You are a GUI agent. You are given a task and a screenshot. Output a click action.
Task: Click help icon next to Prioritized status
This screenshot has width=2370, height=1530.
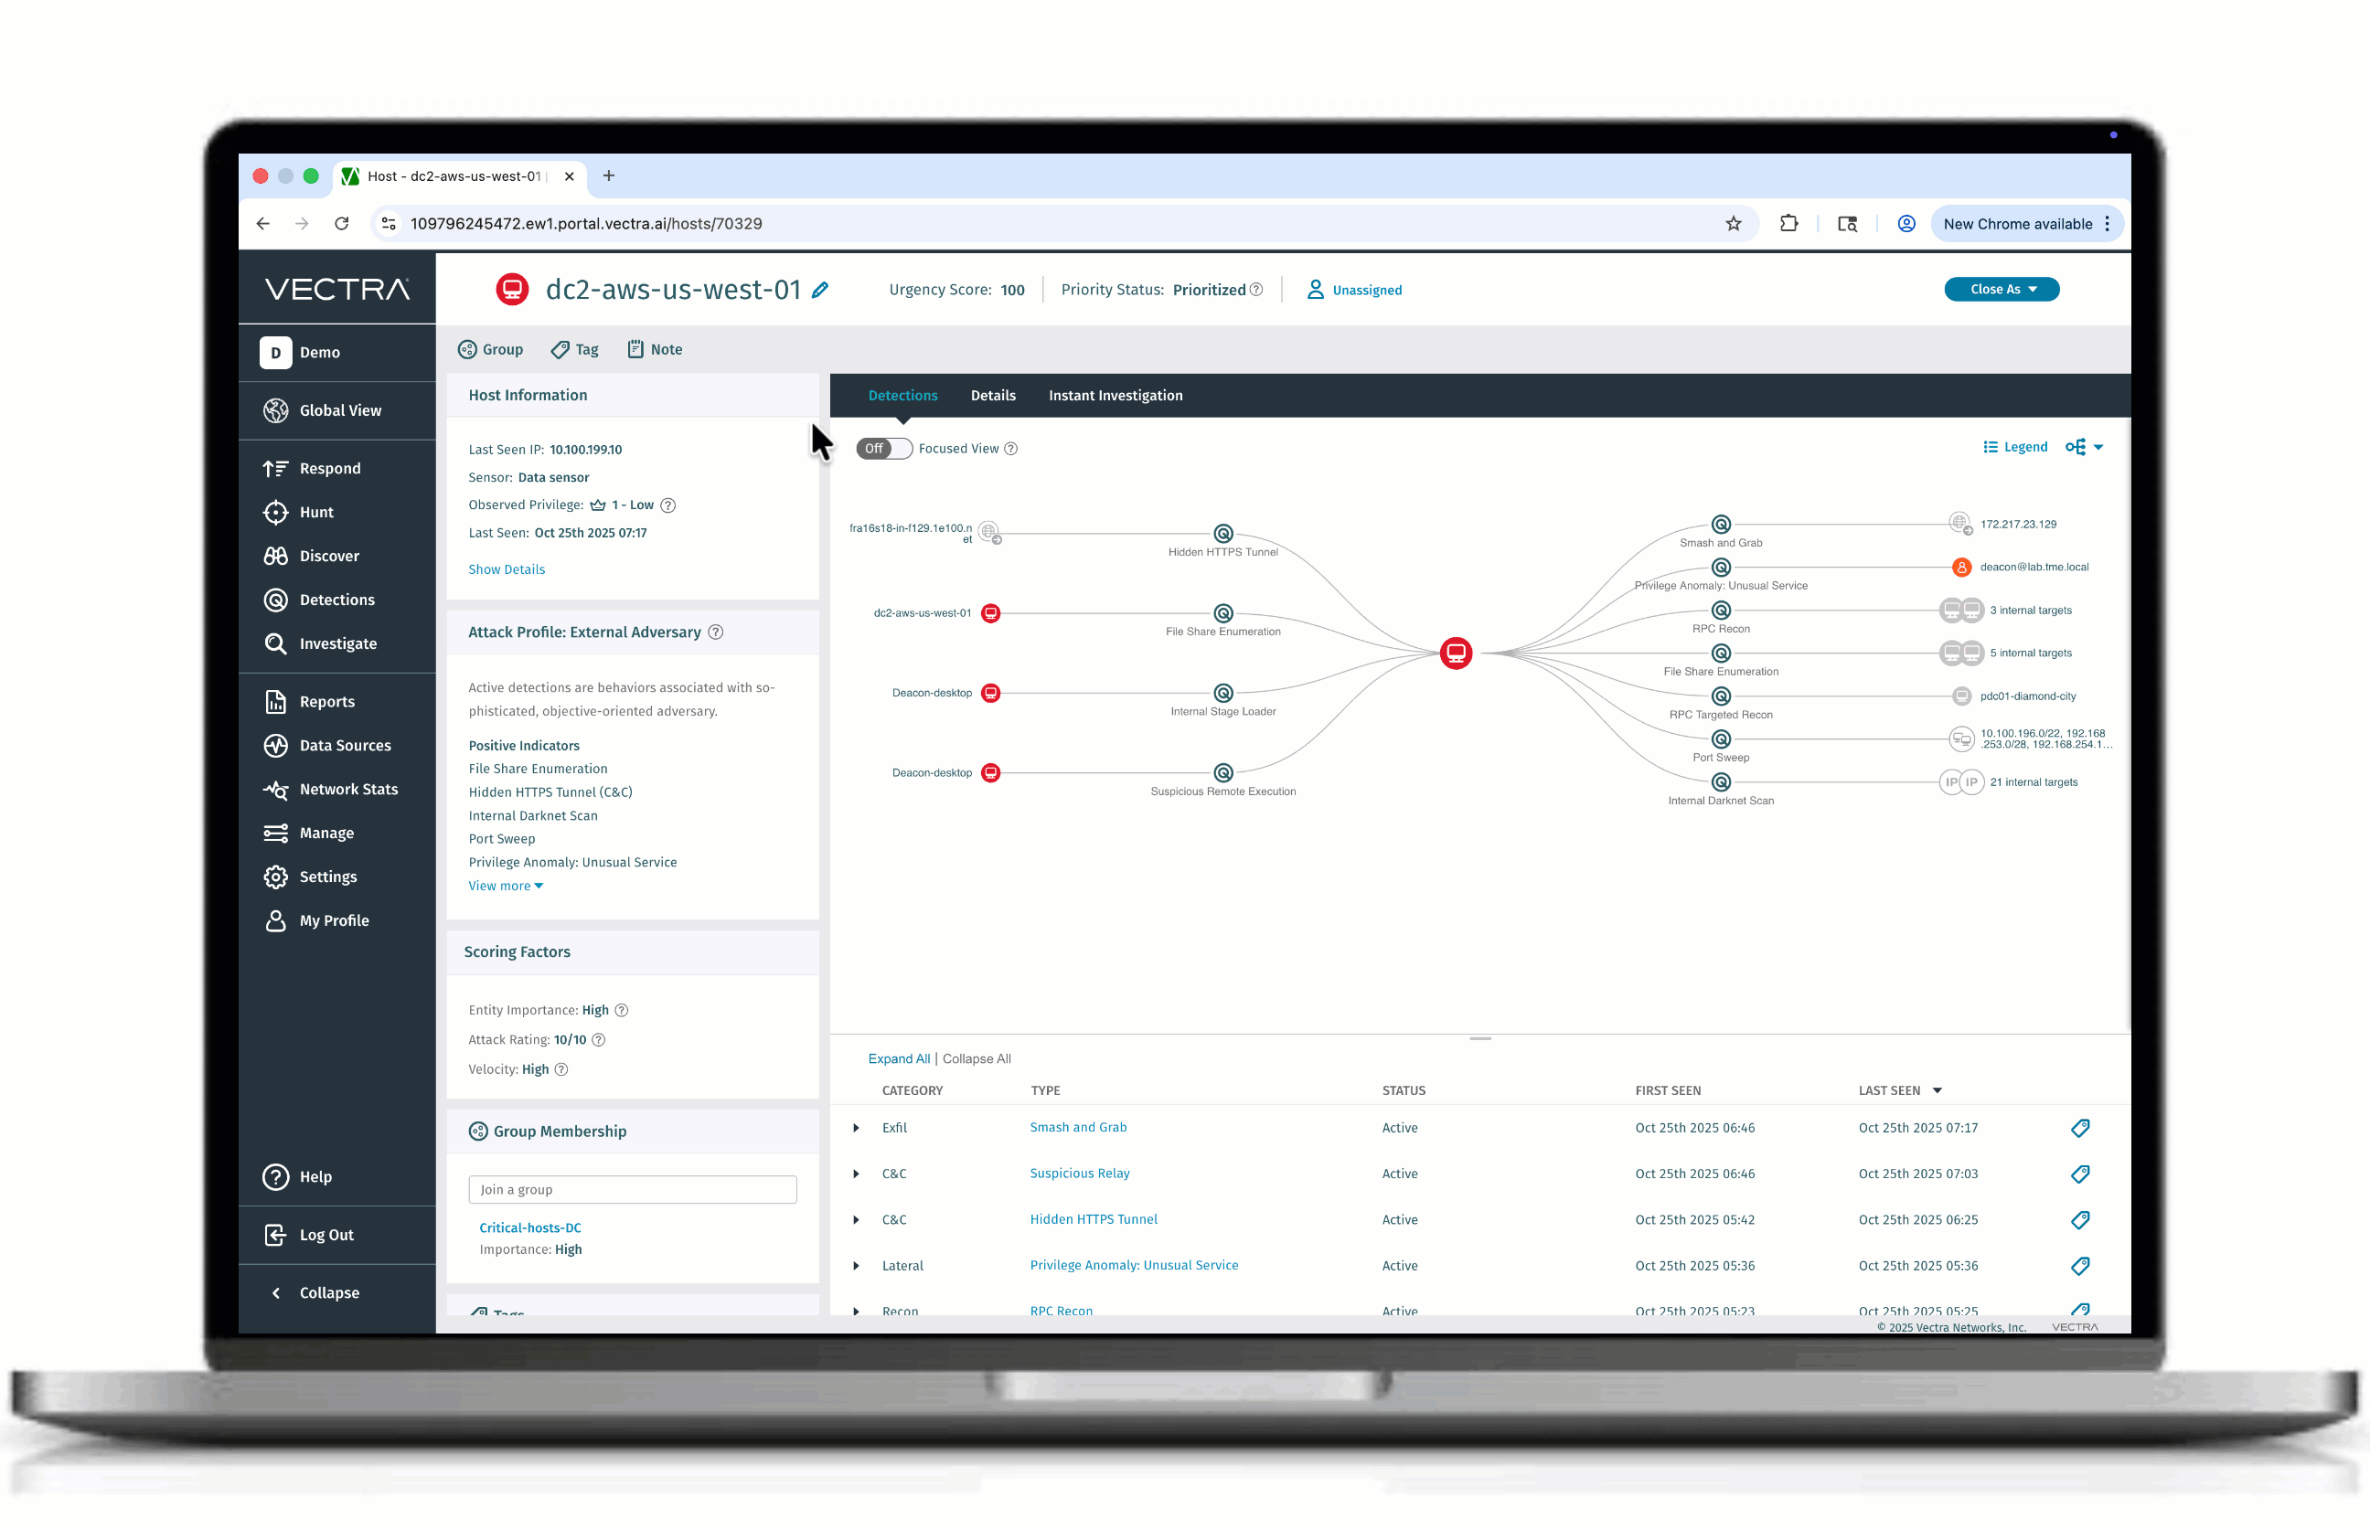(x=1257, y=290)
